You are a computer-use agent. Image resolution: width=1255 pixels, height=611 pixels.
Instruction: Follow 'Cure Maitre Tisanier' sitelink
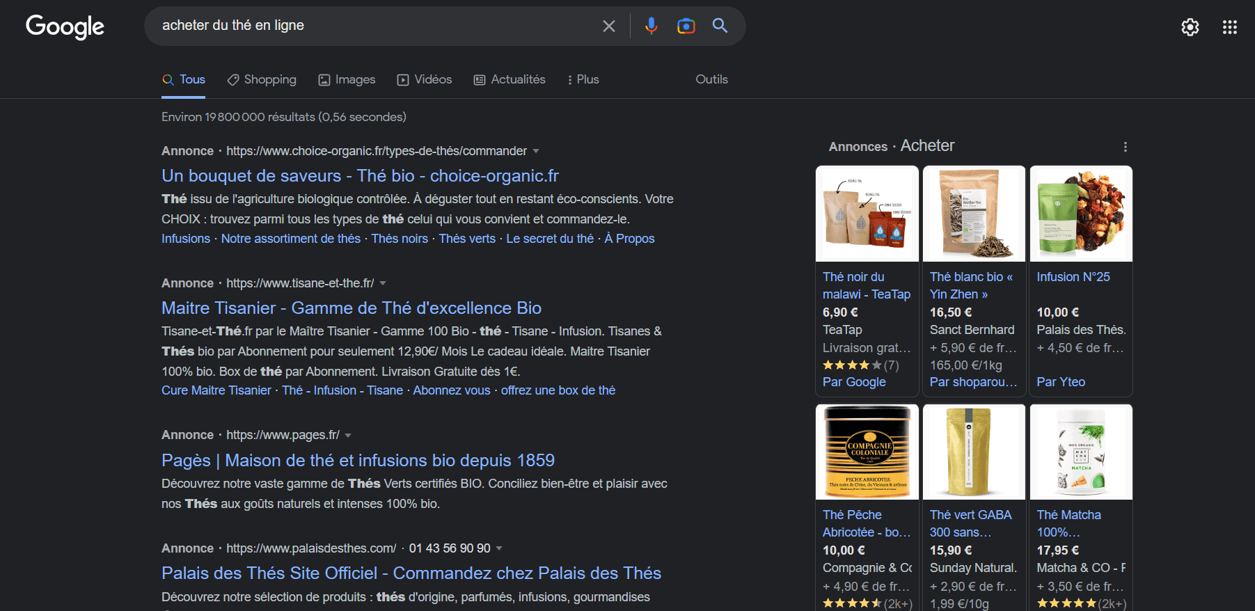216,390
